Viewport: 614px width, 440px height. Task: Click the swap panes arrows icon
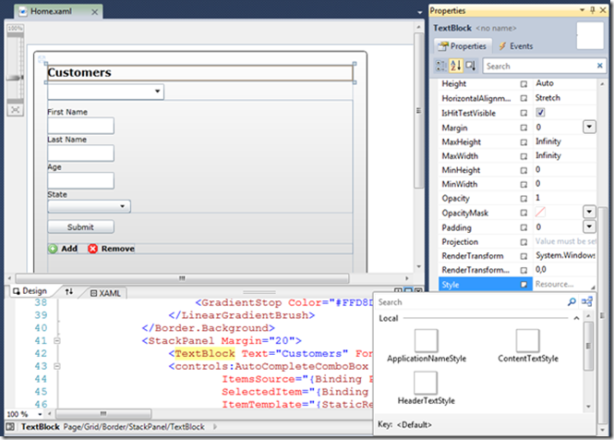point(69,291)
